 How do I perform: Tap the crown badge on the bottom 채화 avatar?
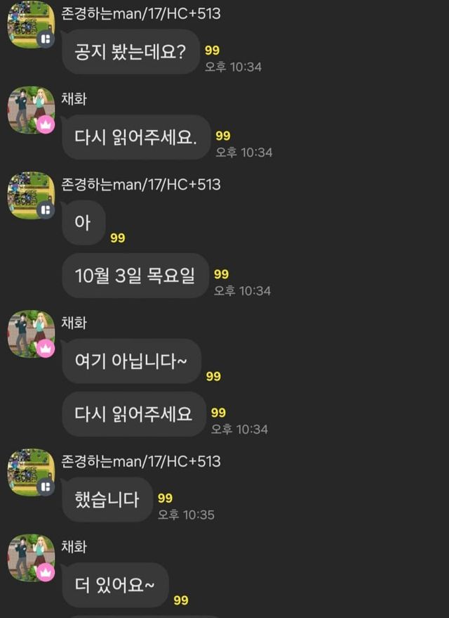click(x=46, y=573)
